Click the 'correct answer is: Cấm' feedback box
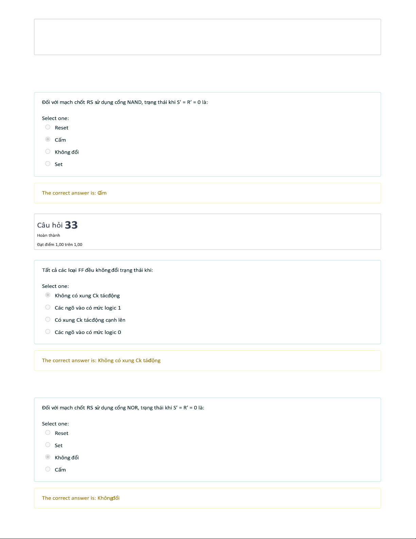This screenshot has width=416, height=539. pos(207,193)
